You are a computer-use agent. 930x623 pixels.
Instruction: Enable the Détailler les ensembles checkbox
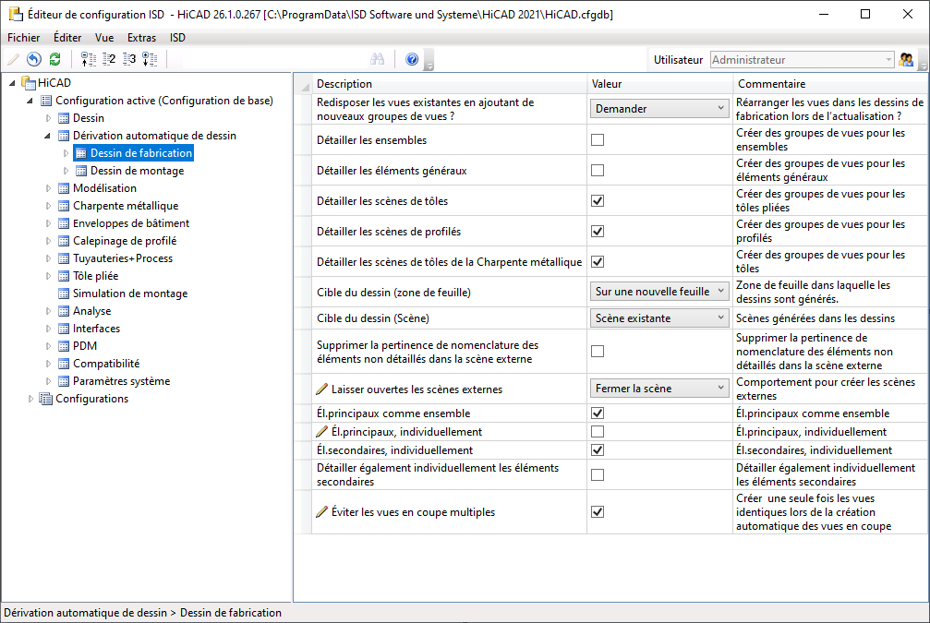[x=598, y=140]
